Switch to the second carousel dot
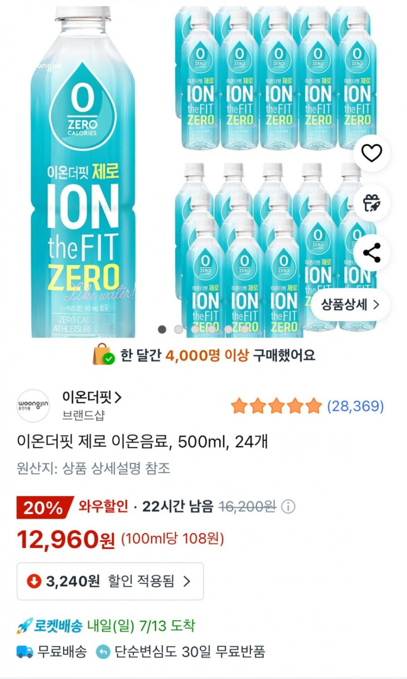The image size is (407, 679). (x=179, y=329)
